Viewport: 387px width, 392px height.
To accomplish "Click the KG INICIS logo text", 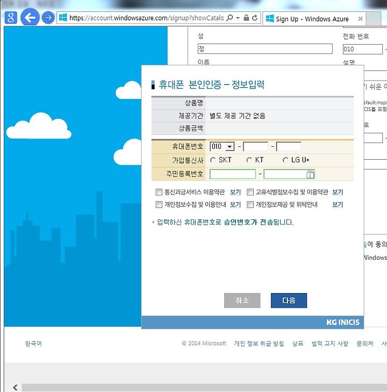I will (343, 322).
